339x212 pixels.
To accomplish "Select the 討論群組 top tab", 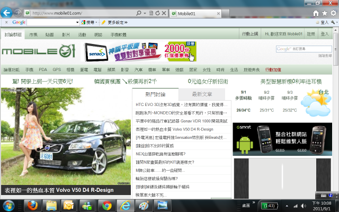I will [x=13, y=34].
